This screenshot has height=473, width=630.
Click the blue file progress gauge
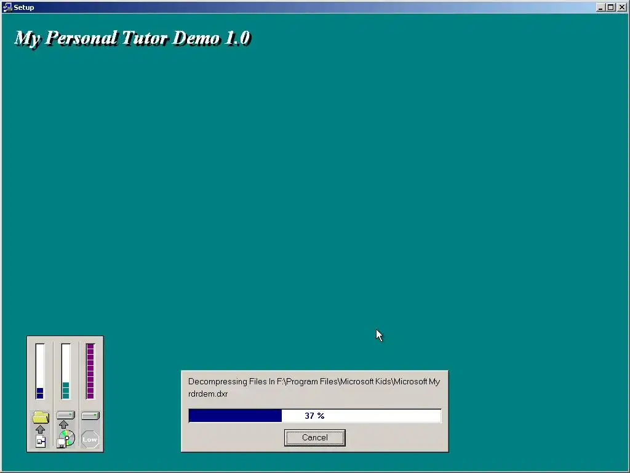pos(40,371)
